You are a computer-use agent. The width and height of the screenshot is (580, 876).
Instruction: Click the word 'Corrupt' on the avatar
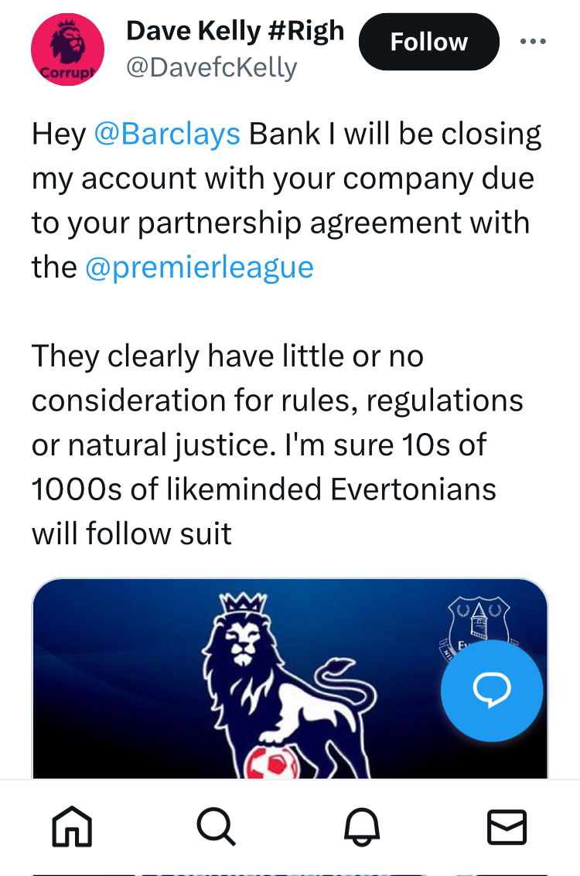tap(67, 73)
